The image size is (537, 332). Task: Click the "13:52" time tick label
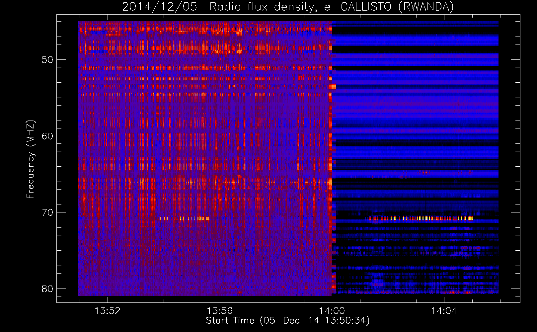[108, 311]
